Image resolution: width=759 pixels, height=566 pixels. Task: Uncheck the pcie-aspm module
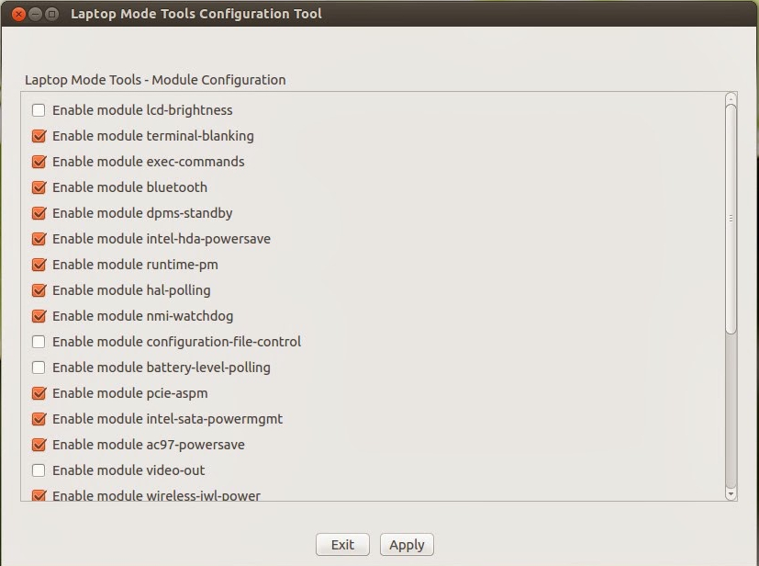(x=39, y=393)
